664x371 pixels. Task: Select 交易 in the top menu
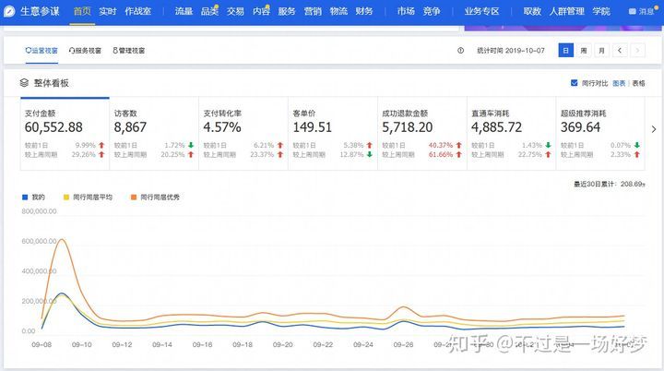pos(235,11)
